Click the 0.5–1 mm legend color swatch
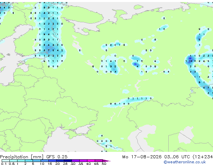This screenshot has height=165, width=213. 13,161
